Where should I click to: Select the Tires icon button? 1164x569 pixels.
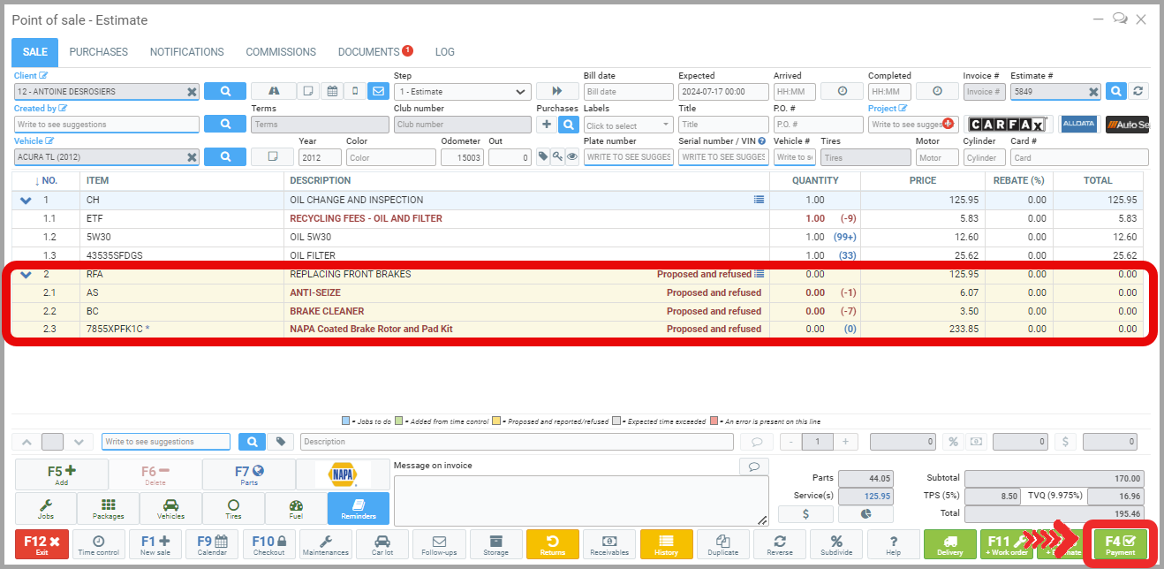coord(233,508)
